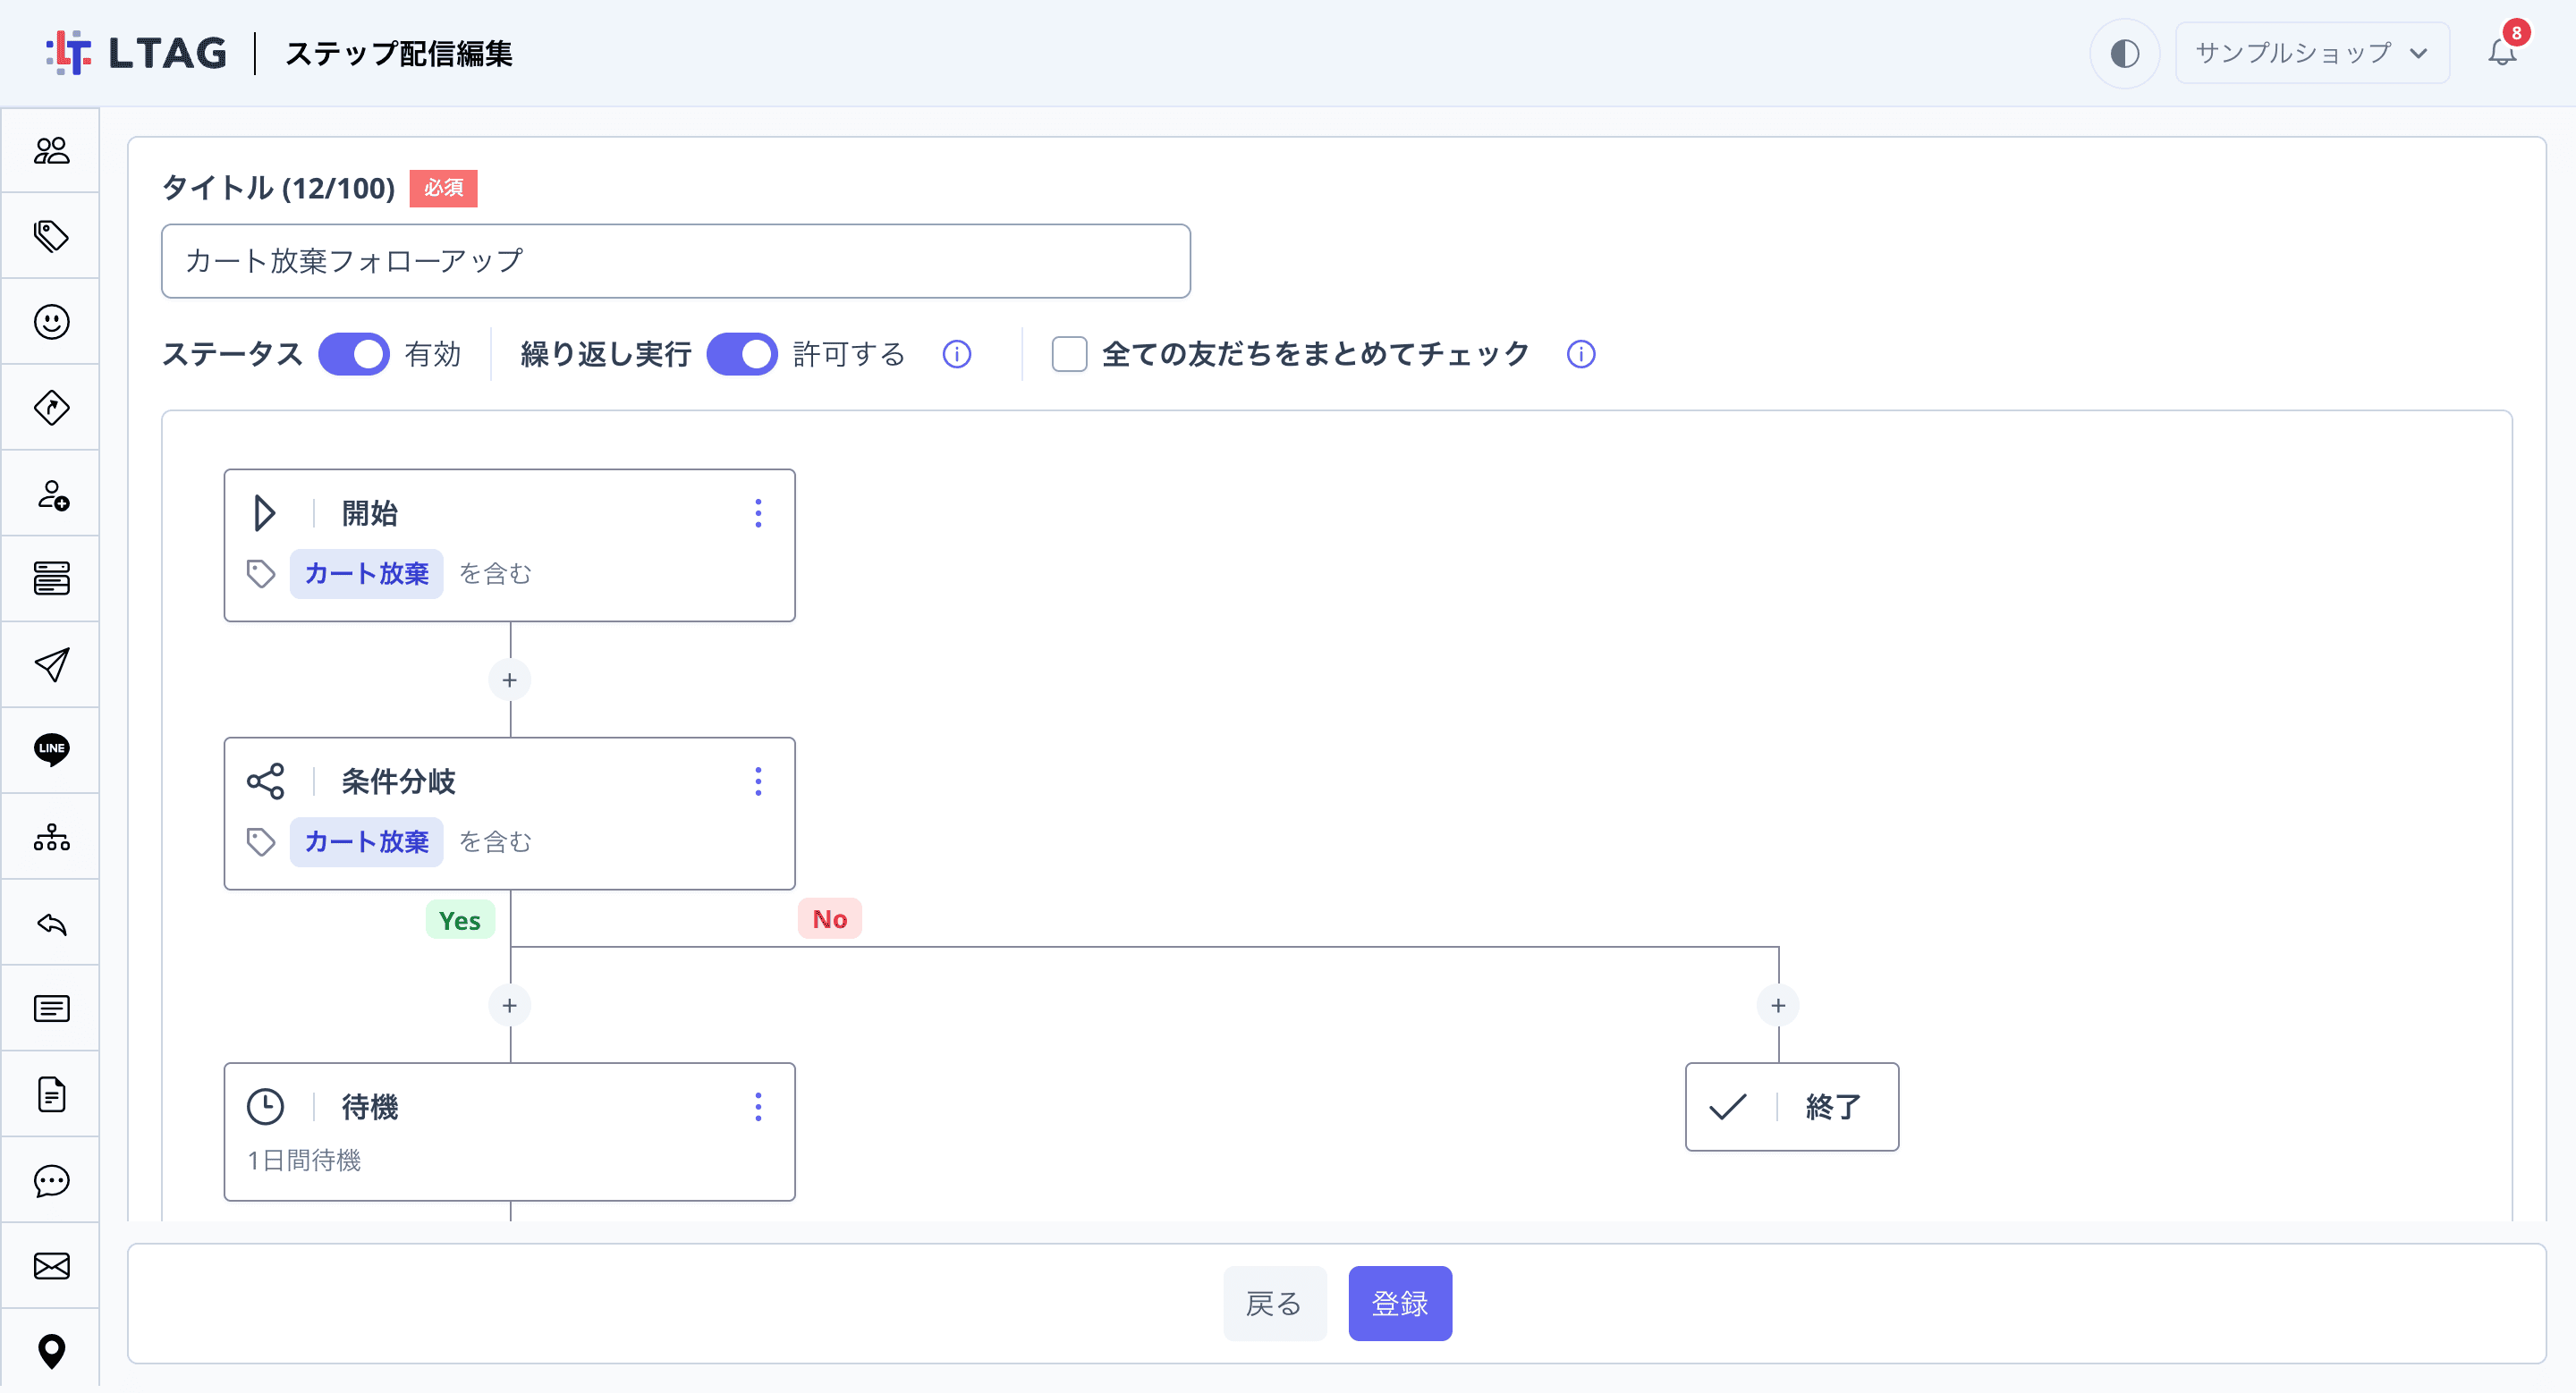This screenshot has height=1393, width=2576.
Task: Click the document sidebar icon
Action: click(x=51, y=1094)
